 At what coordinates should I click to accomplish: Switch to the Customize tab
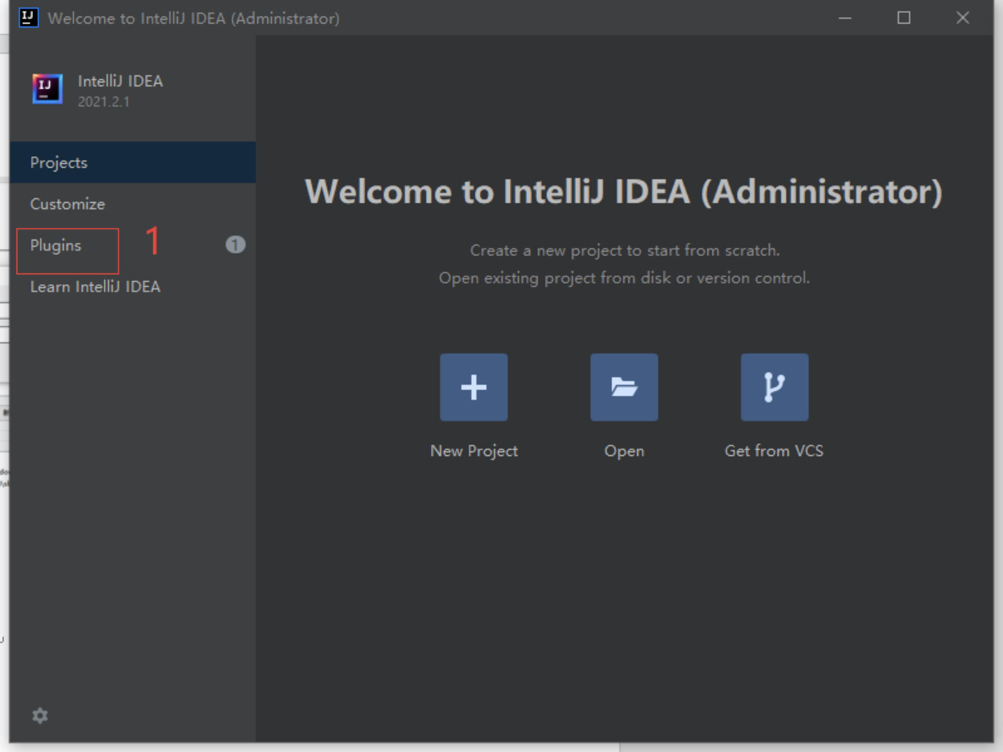(x=67, y=204)
